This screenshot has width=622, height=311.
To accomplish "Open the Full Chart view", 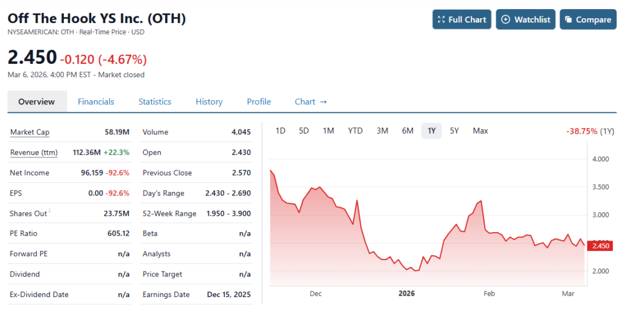I will pos(462,19).
